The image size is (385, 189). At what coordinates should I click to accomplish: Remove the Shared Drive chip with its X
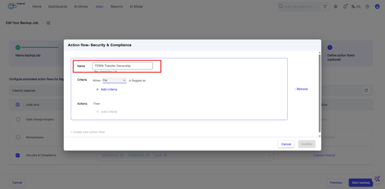point(122,155)
